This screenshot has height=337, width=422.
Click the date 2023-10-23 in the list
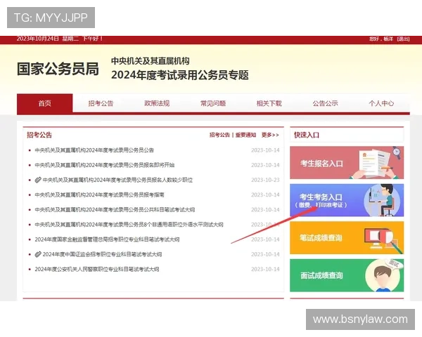(265, 180)
